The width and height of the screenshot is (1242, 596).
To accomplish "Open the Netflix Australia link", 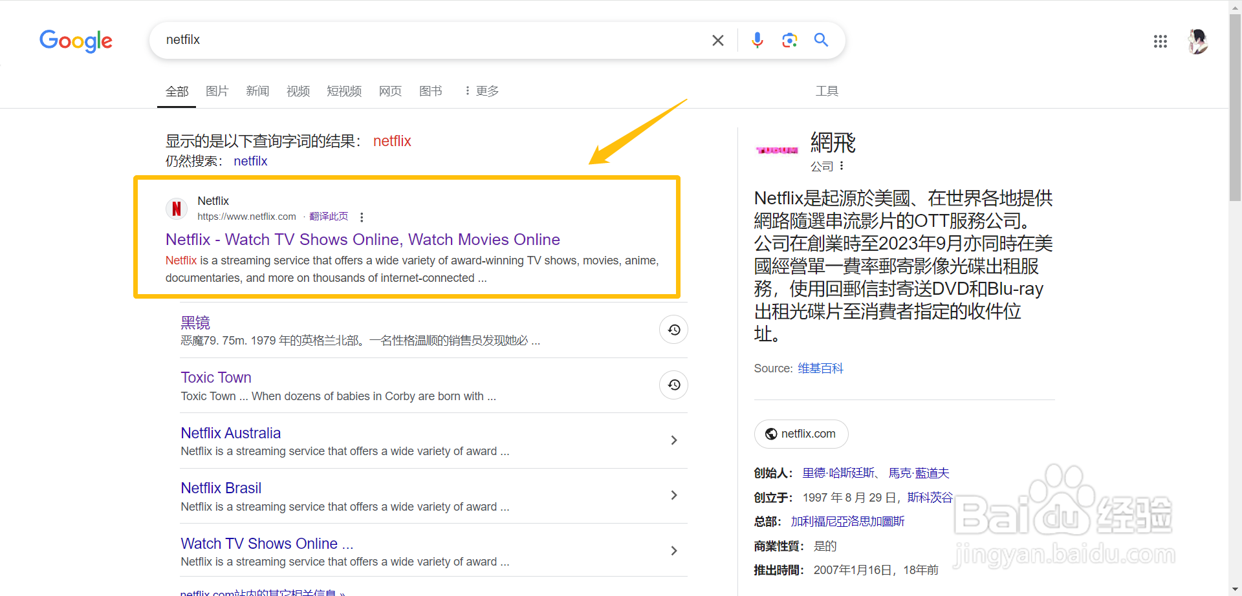I will coord(231,433).
